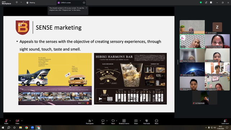Select Irul Mashuda video tile
Screen dimensions: 231x130
click(x=205, y=97)
